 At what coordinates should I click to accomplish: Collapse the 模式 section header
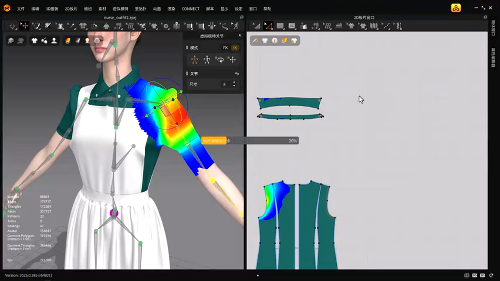pyautogui.click(x=194, y=48)
